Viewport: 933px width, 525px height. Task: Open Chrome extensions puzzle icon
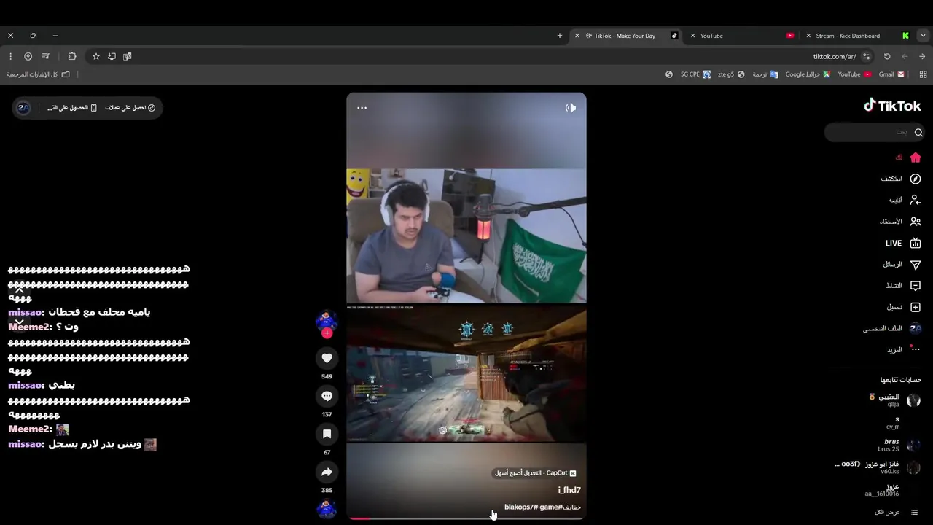click(71, 56)
